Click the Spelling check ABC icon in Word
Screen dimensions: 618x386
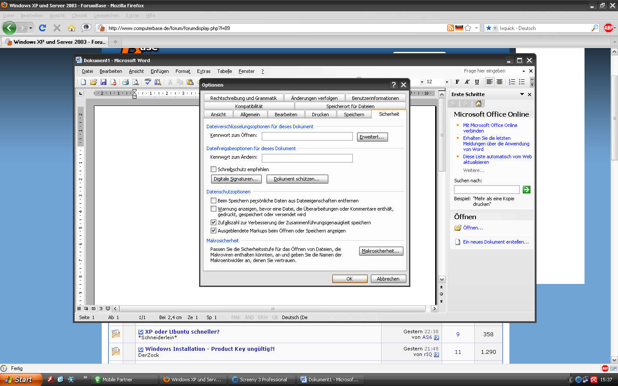(148, 82)
